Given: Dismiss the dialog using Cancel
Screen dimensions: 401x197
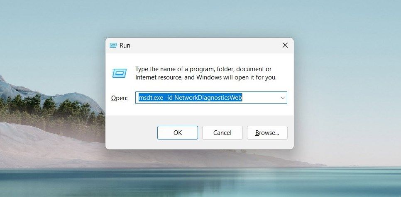Looking at the screenshot, I should (222, 132).
